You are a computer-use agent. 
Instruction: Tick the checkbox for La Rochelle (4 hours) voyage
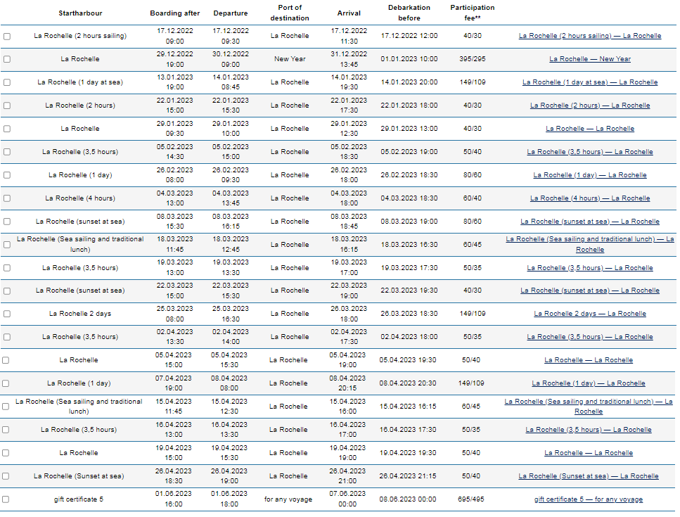coord(6,198)
